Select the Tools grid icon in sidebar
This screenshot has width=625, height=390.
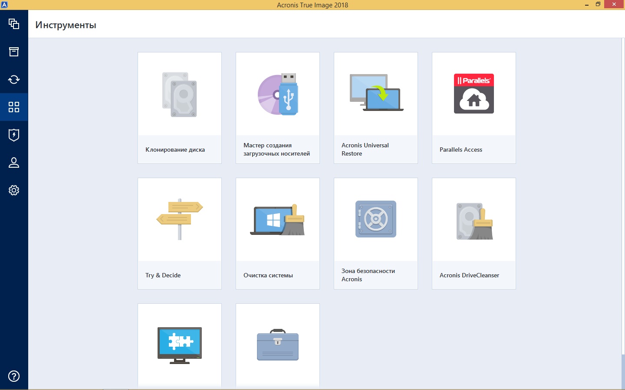pos(14,107)
